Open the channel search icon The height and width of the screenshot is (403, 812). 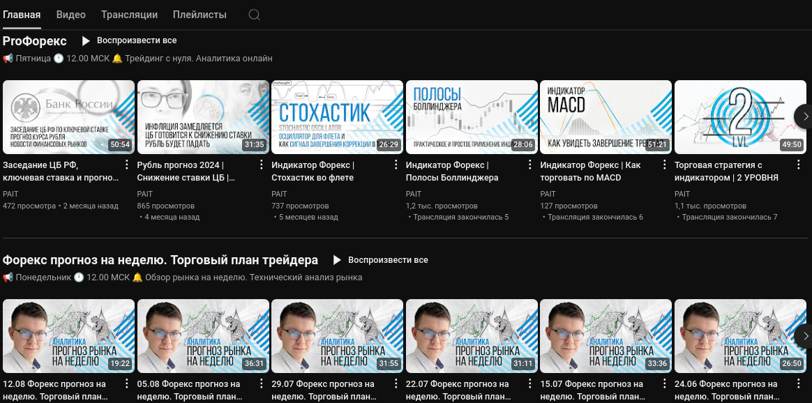(254, 14)
